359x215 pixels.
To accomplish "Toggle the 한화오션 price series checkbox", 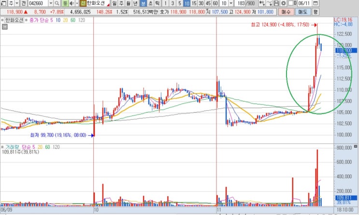I will click(2, 20).
